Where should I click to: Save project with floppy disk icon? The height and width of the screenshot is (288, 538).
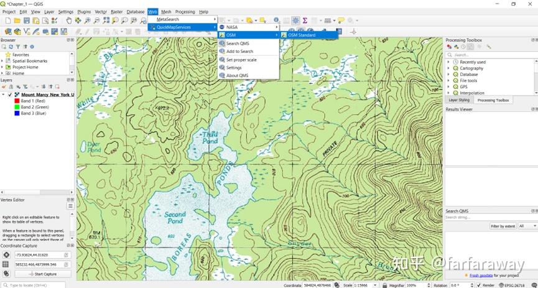point(26,21)
